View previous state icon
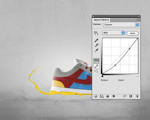 125,96
